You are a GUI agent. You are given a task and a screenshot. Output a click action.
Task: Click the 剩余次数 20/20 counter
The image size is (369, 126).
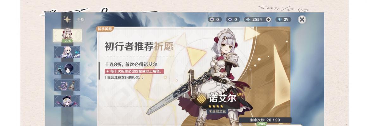(x=265, y=120)
